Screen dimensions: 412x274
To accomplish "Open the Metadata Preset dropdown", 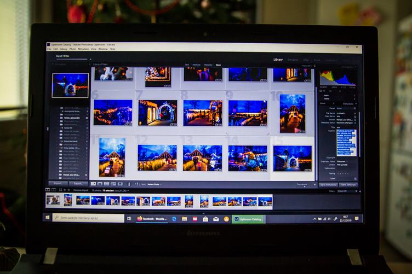I will coord(346,108).
